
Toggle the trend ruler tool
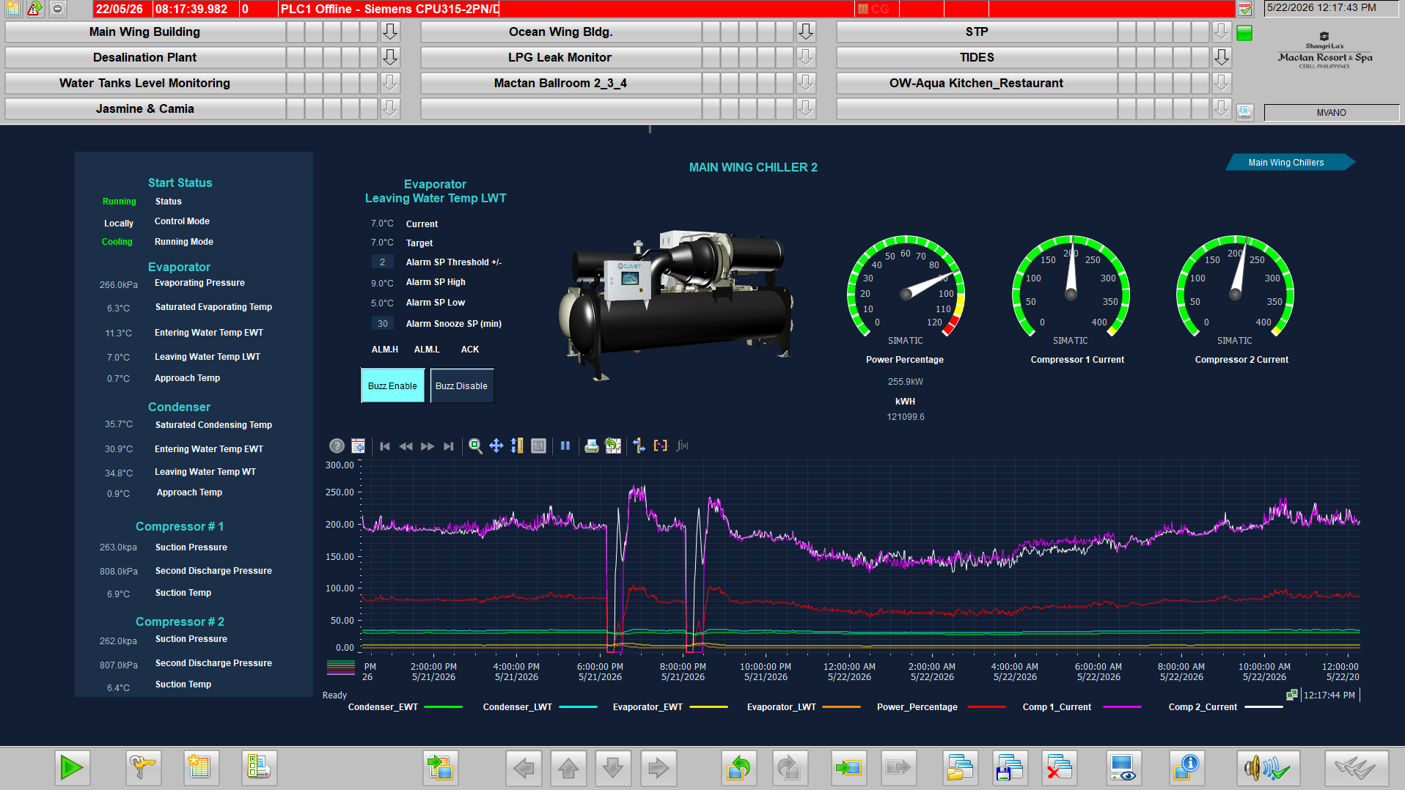[639, 446]
